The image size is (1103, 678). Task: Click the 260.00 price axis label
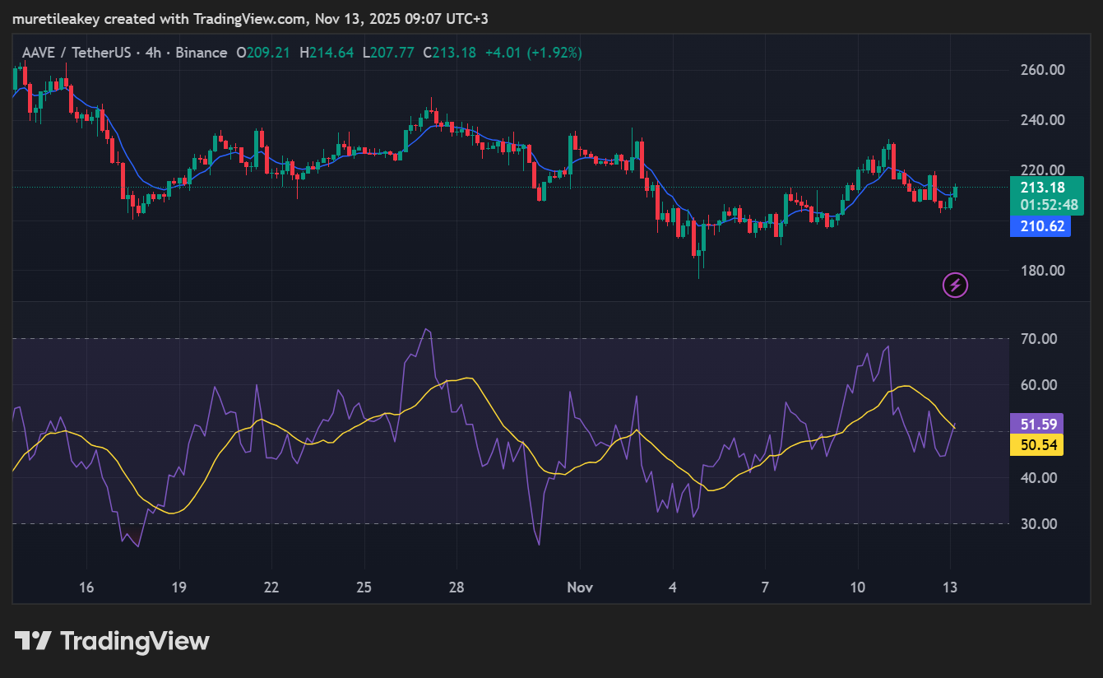tap(1041, 70)
